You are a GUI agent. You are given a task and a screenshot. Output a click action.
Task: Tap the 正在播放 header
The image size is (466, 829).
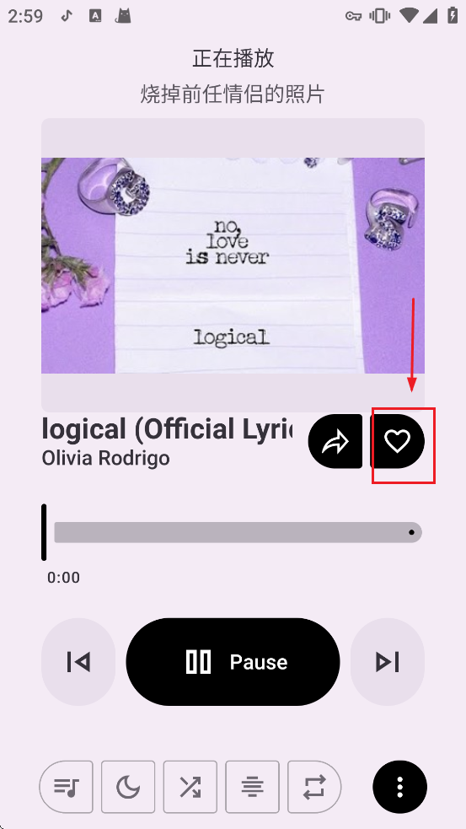click(233, 58)
